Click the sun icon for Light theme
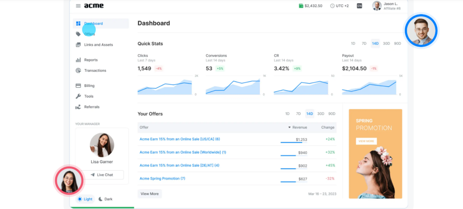The width and height of the screenshot is (463, 209). point(80,199)
